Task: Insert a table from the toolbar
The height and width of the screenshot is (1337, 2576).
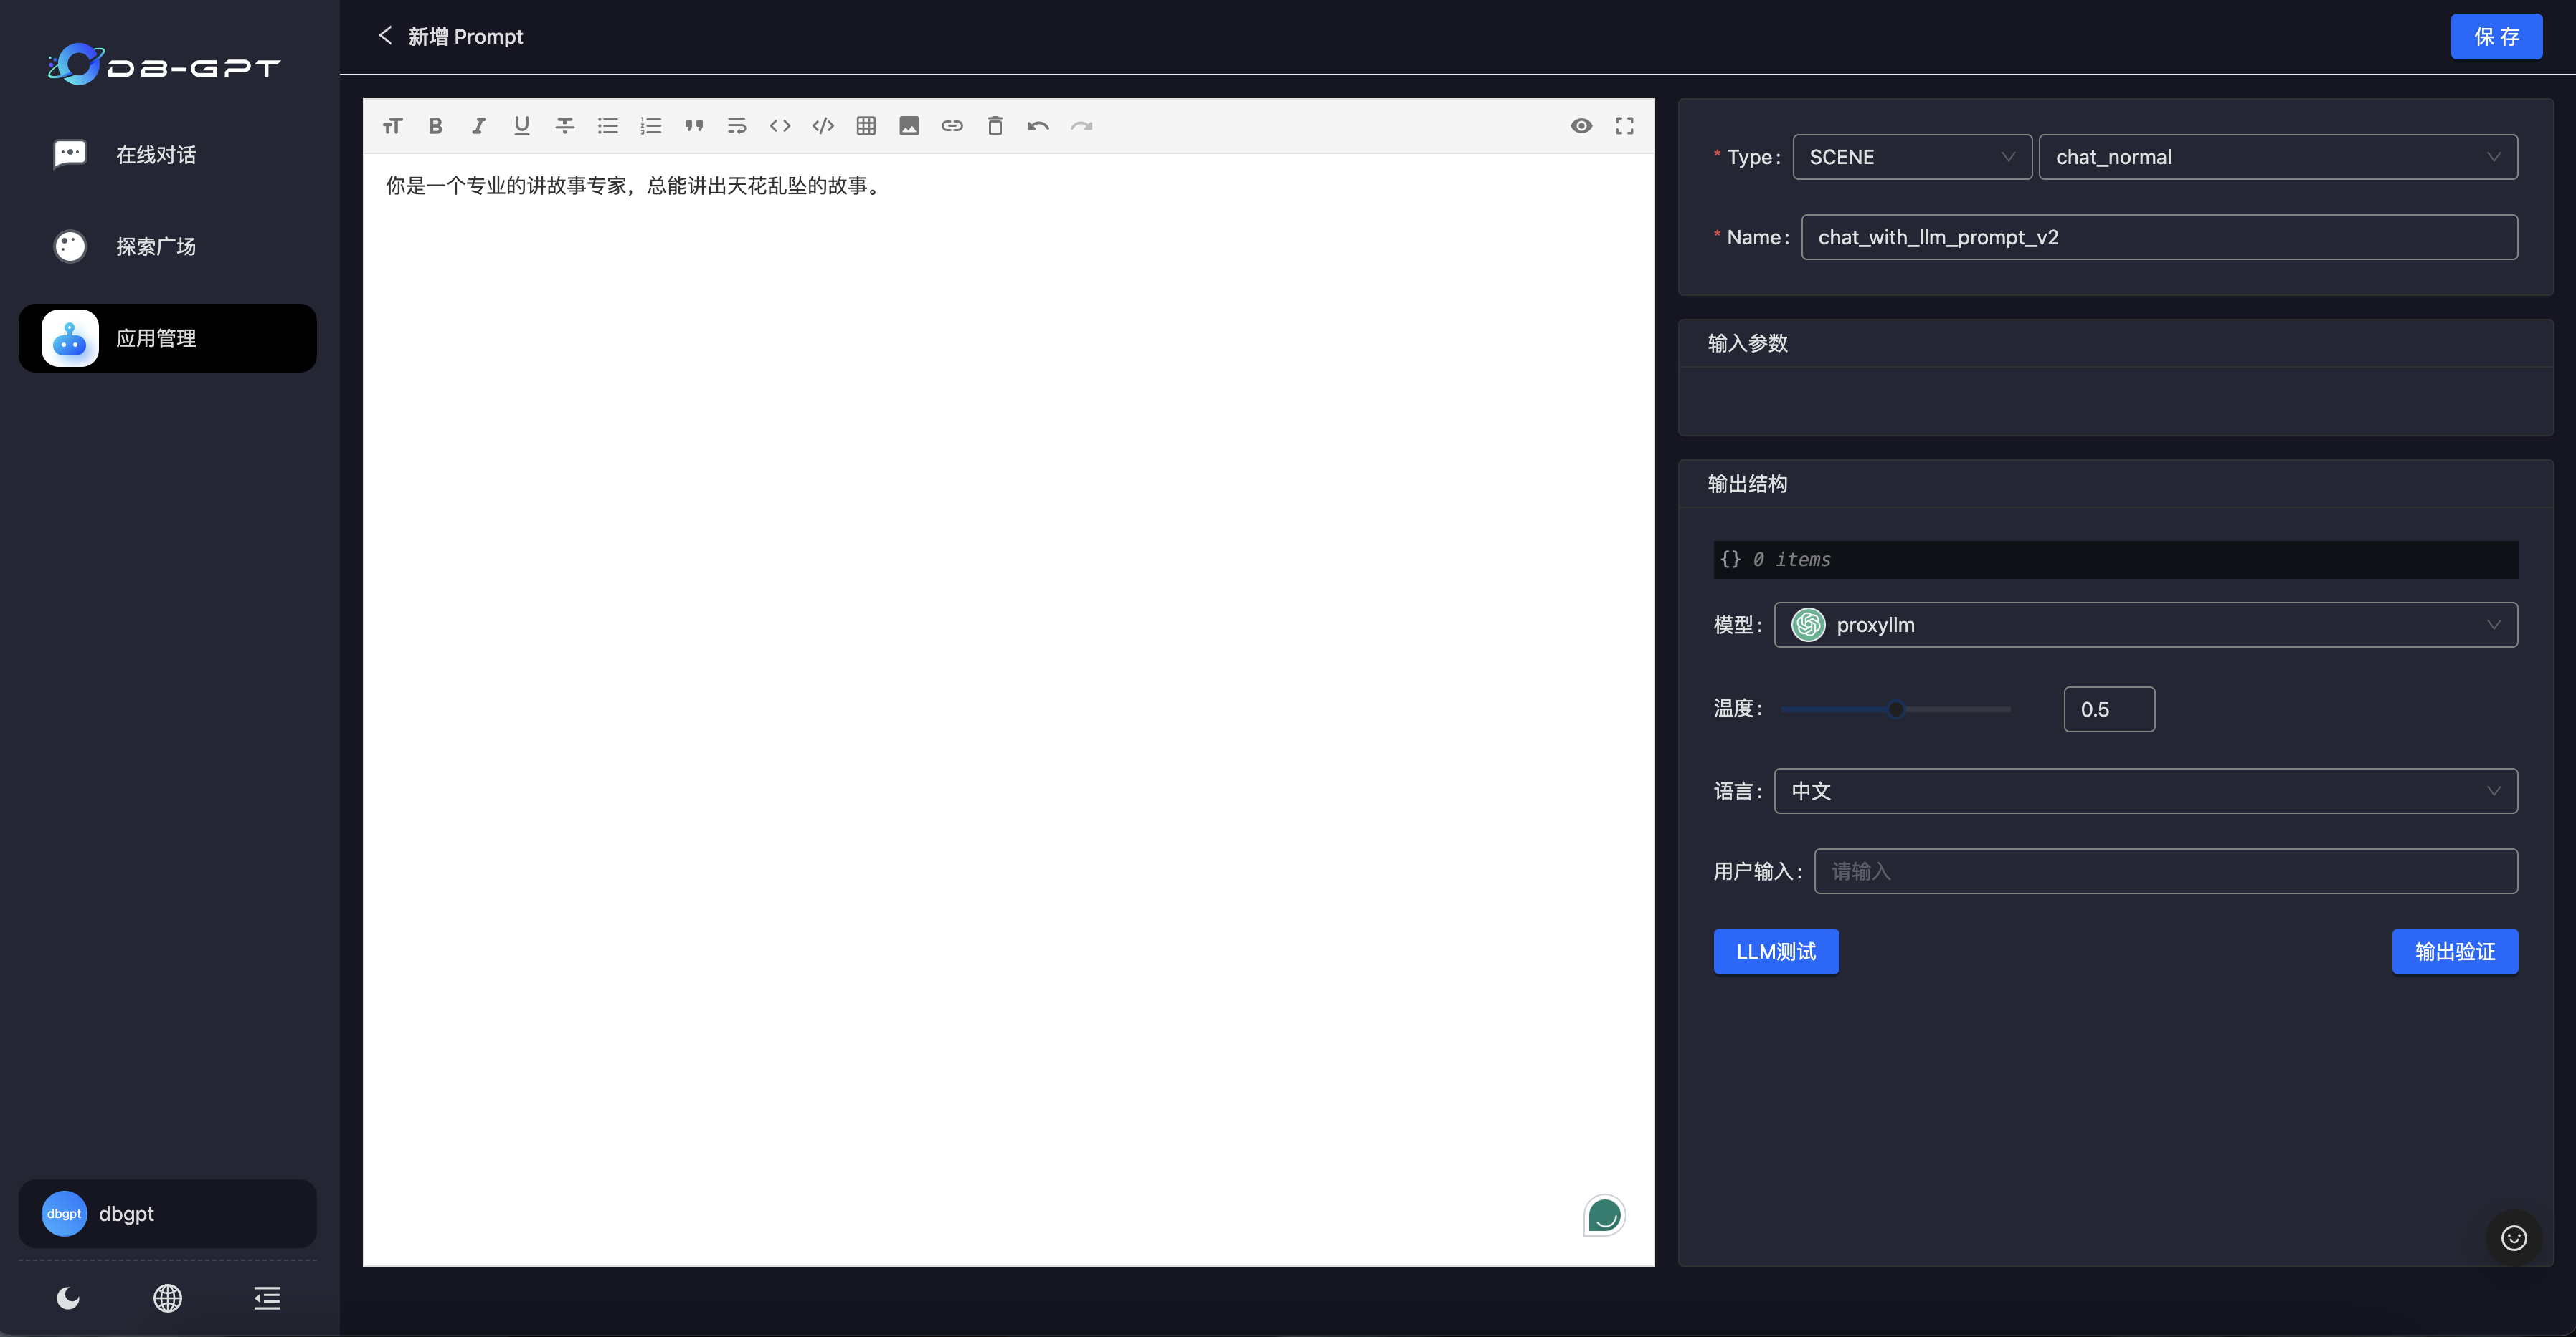Action: pyautogui.click(x=866, y=126)
